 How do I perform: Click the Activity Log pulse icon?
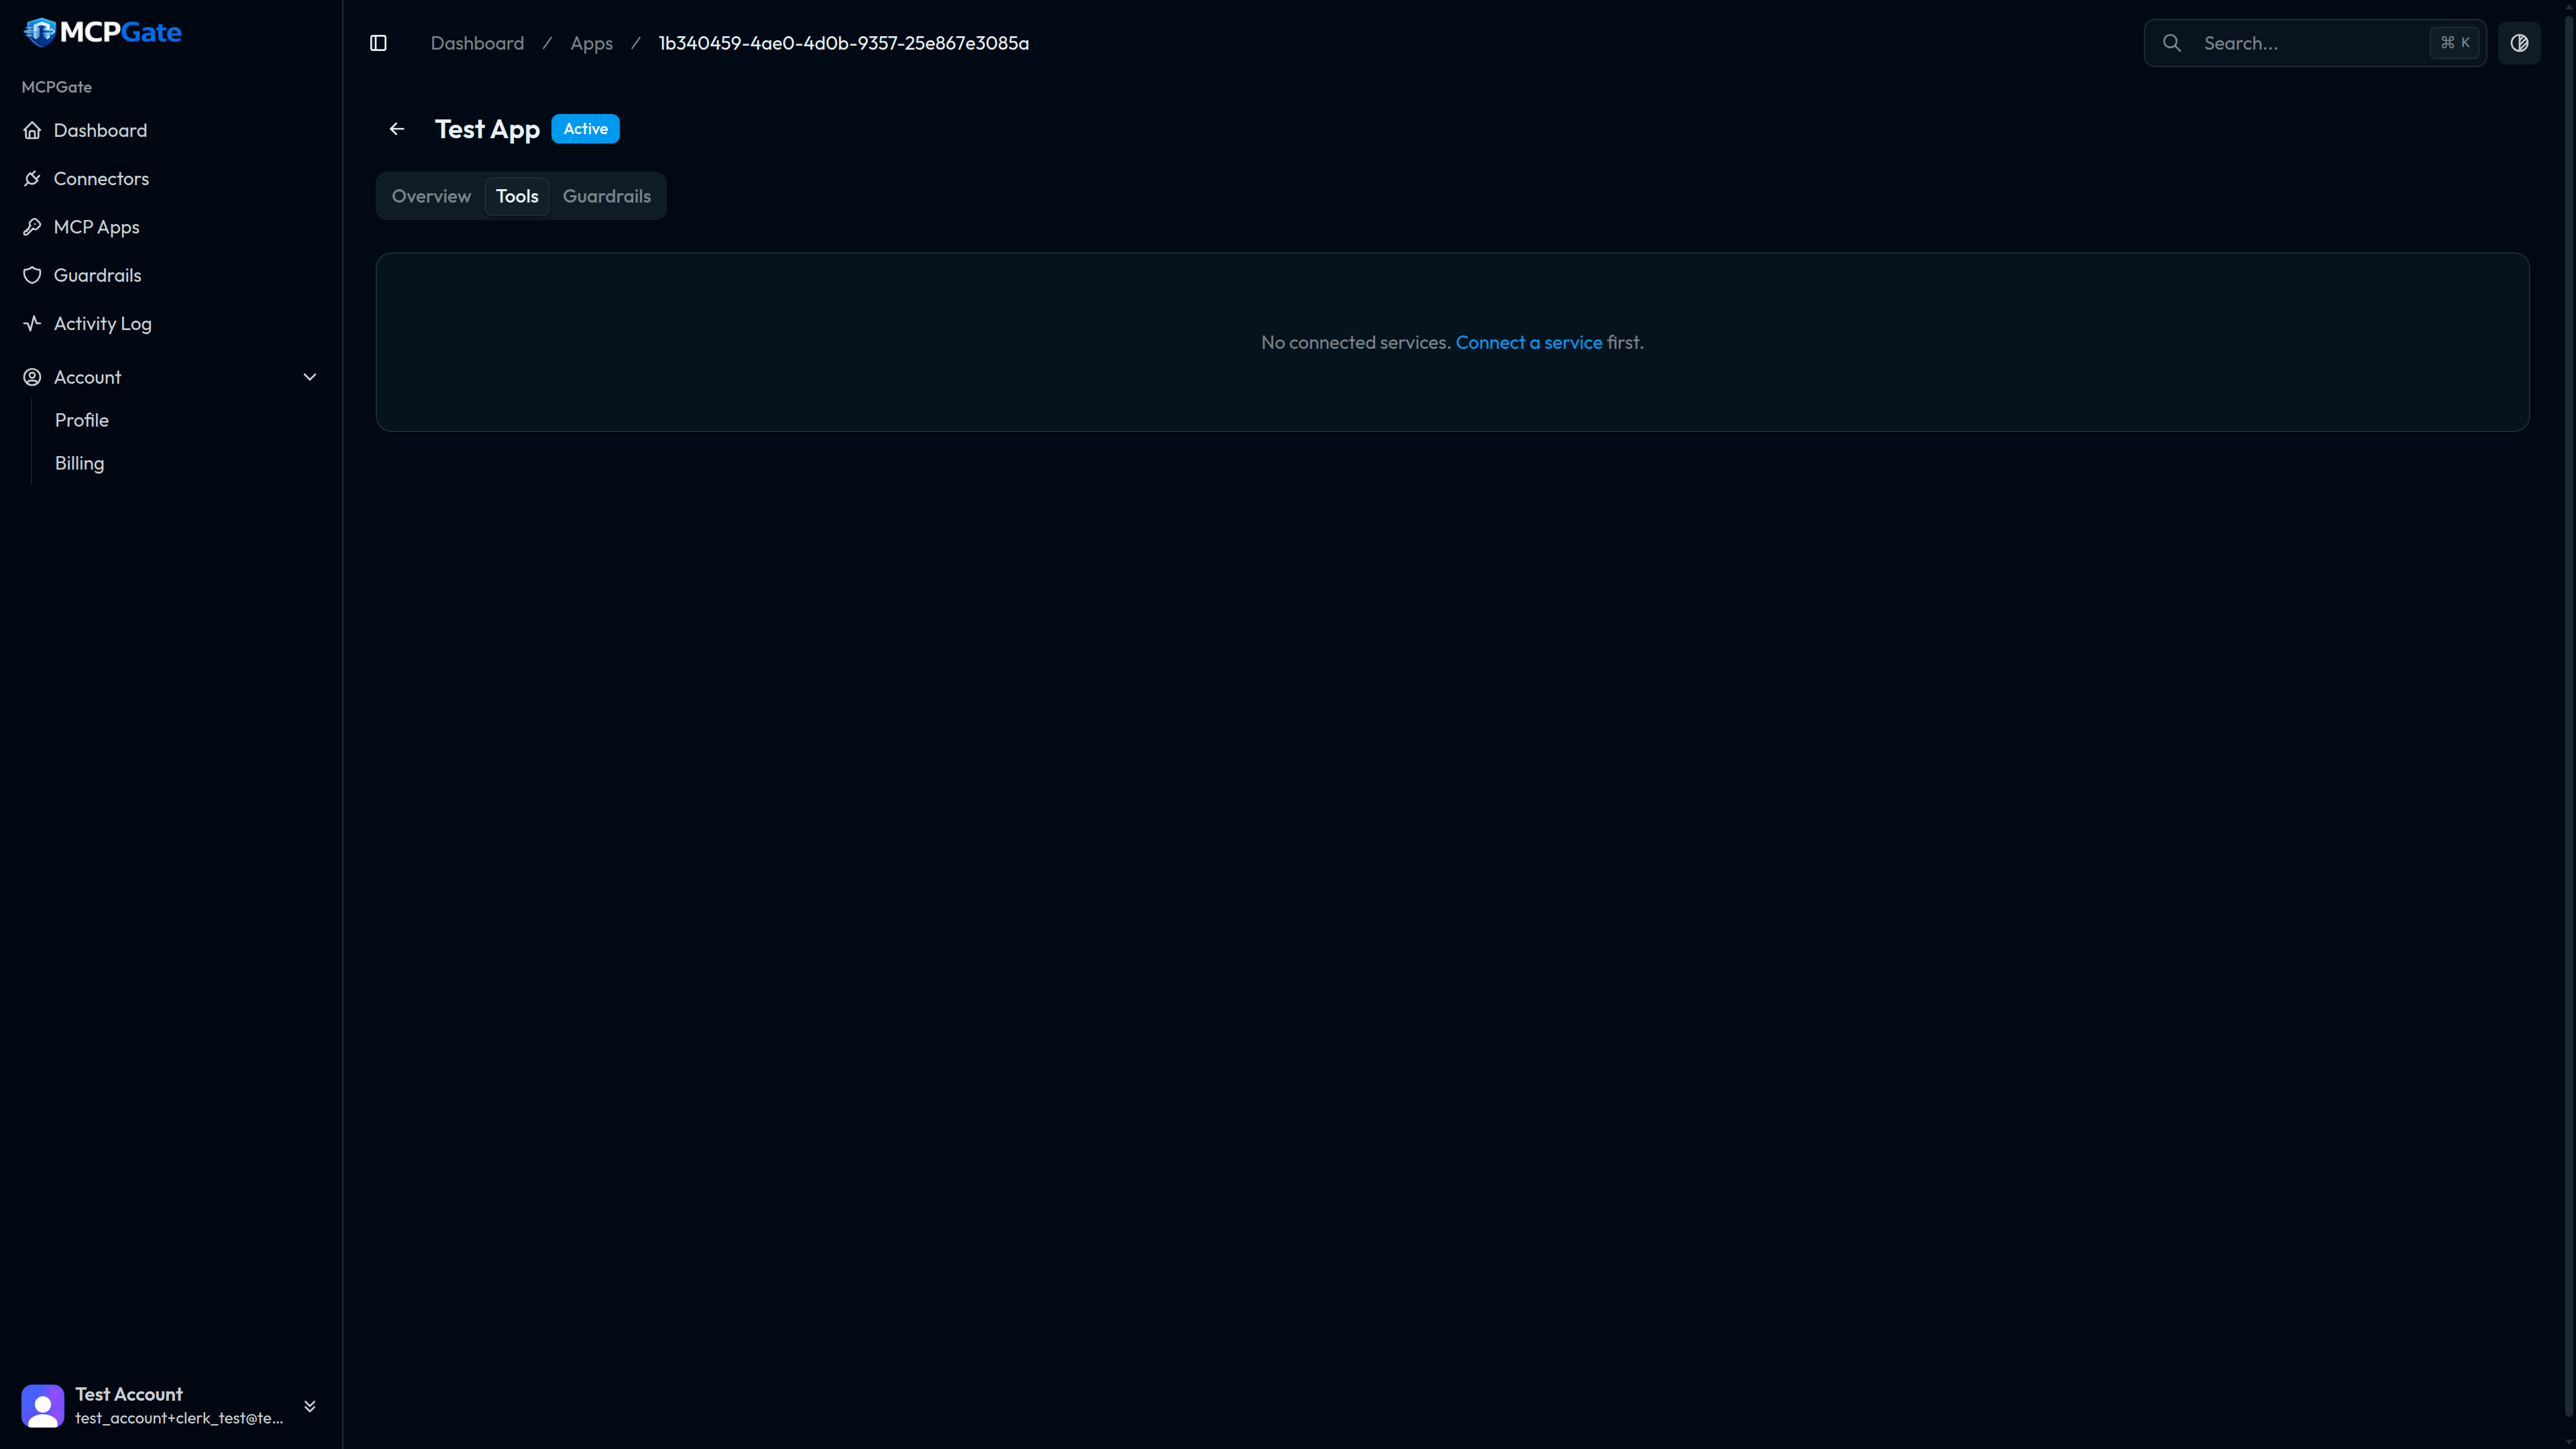32,323
